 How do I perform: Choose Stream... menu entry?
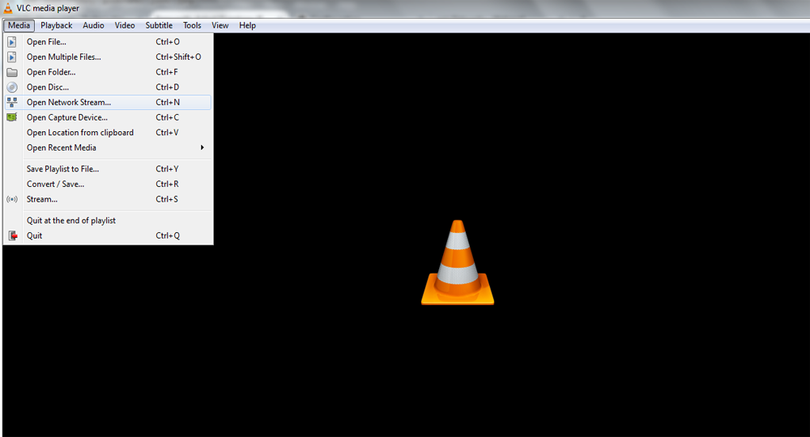coord(108,199)
